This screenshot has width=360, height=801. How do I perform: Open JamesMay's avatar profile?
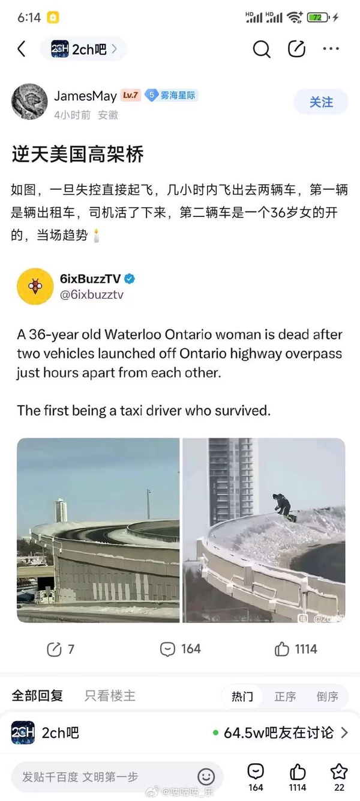(29, 102)
